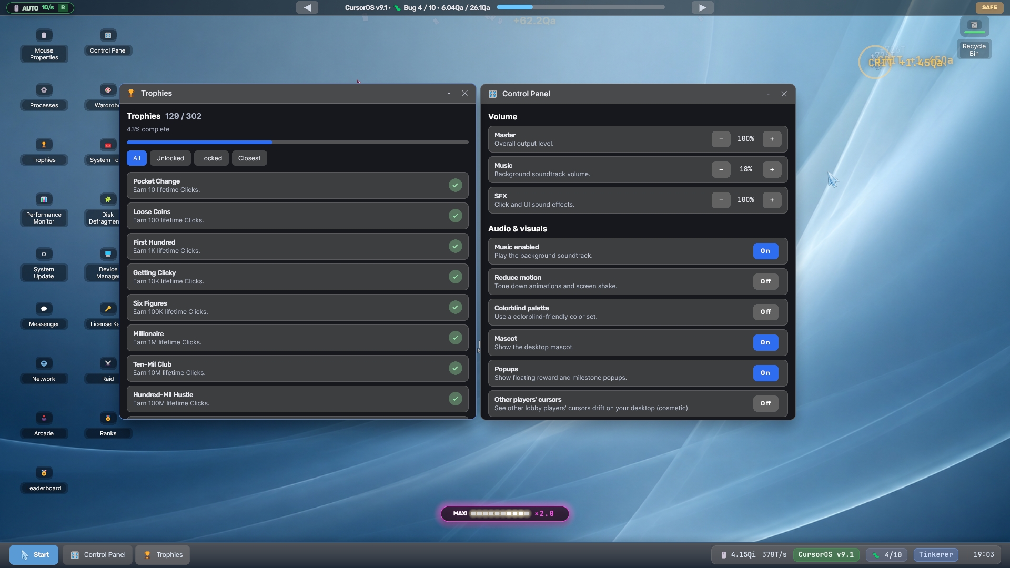Open the Ranks desktop icon

(x=108, y=425)
